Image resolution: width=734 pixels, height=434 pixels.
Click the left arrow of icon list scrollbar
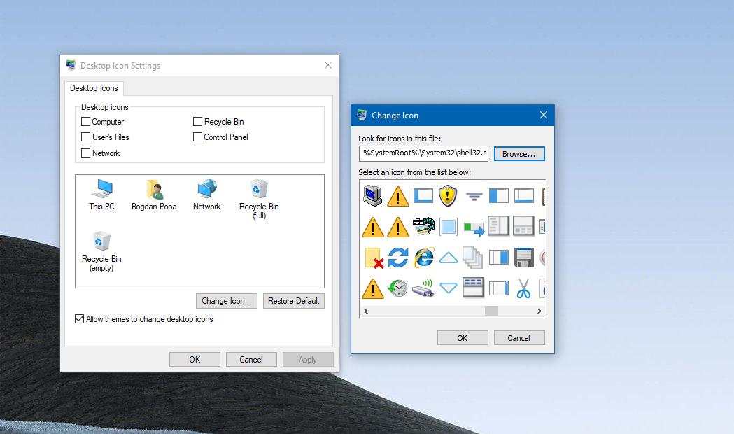(366, 311)
